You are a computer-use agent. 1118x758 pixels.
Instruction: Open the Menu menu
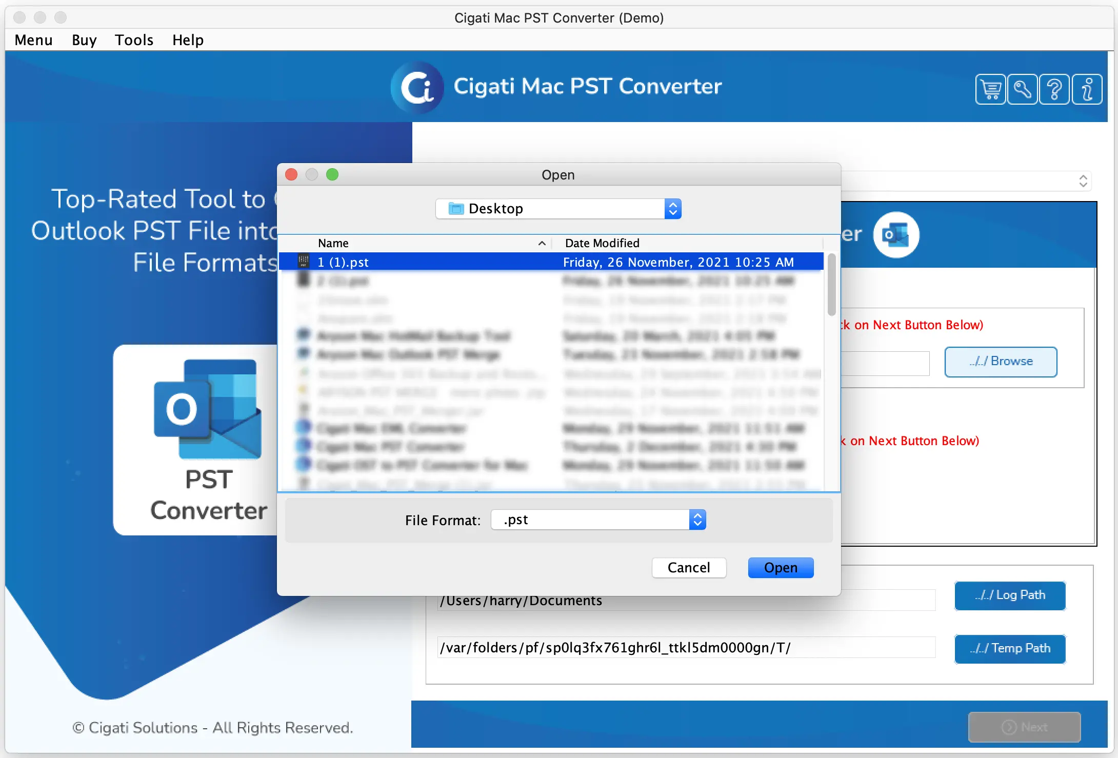pos(33,40)
